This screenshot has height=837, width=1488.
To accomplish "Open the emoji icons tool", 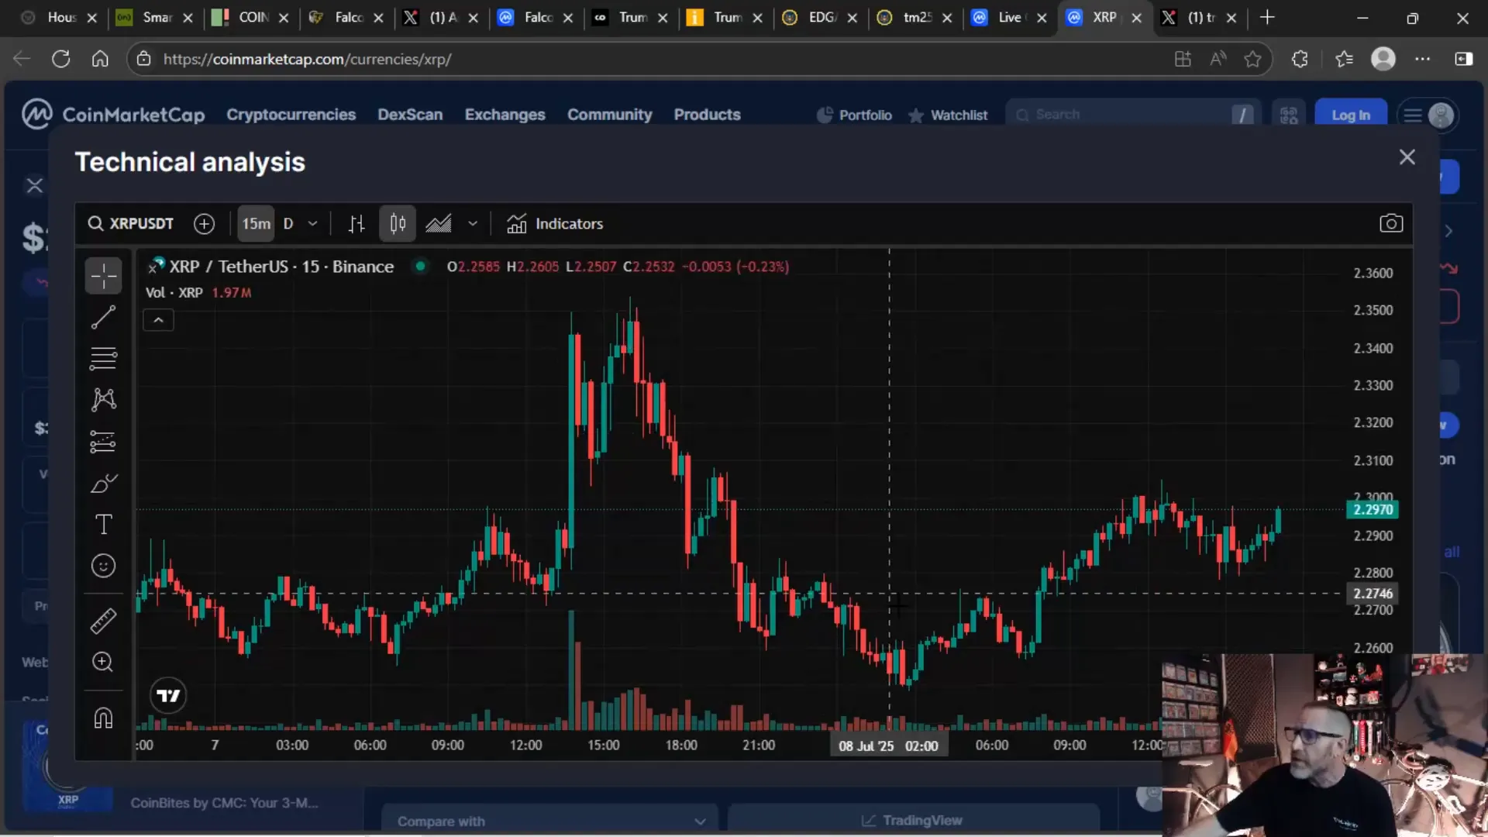I will pos(103,566).
